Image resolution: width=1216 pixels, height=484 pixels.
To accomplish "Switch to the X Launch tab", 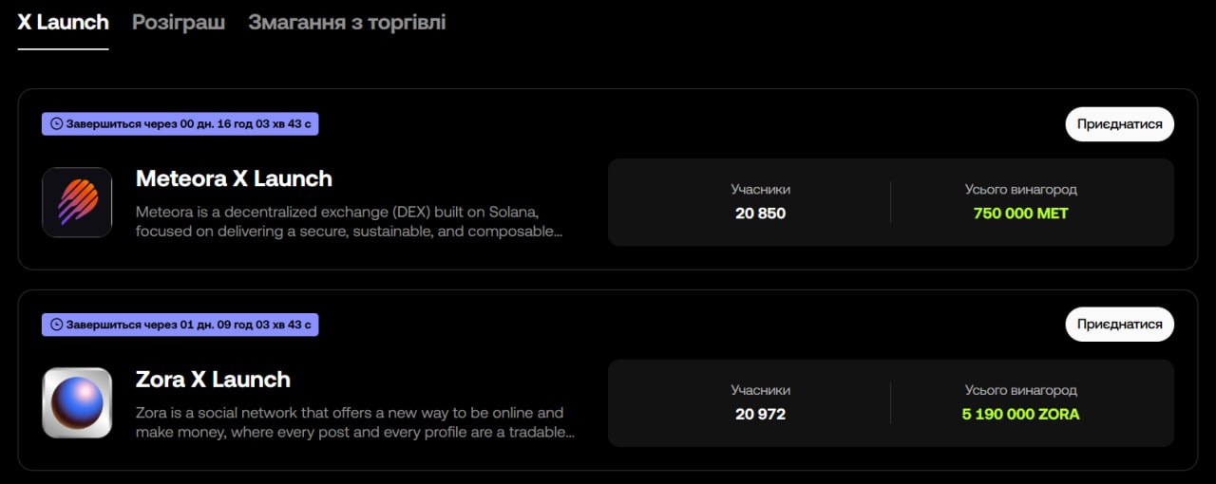I will [x=63, y=22].
